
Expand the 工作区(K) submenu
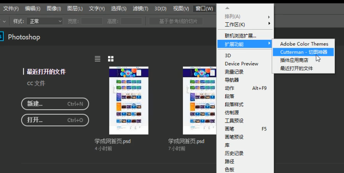[x=245, y=24]
